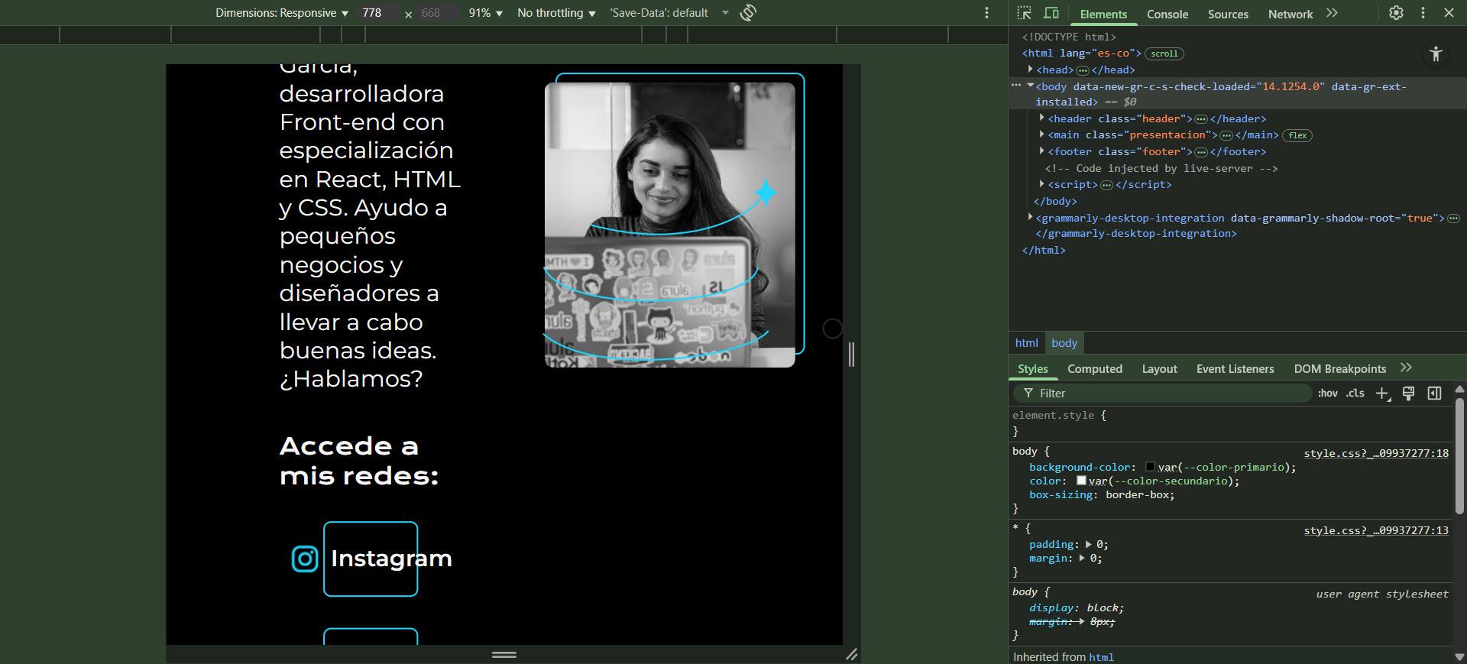Expand the script element node
Screen dimensions: 1467x664
click(1042, 184)
